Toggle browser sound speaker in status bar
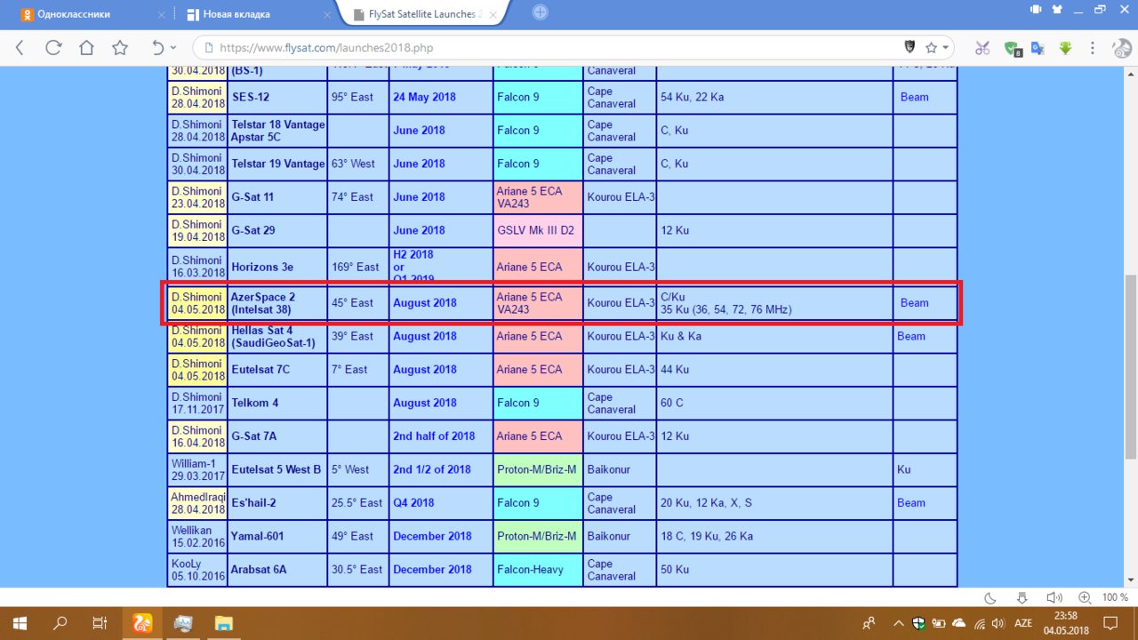The width and height of the screenshot is (1138, 640). tap(1054, 598)
